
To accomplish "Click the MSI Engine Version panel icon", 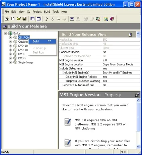I will [137, 95].
